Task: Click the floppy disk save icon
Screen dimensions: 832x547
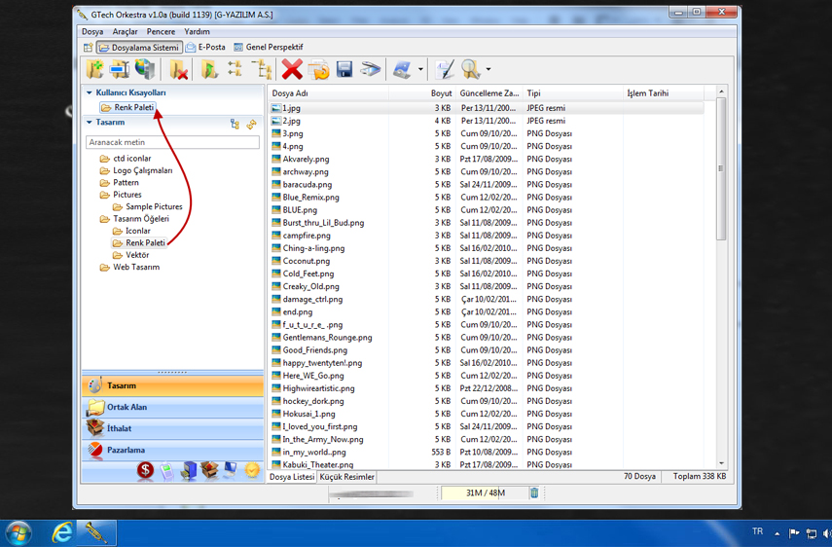Action: coord(344,68)
